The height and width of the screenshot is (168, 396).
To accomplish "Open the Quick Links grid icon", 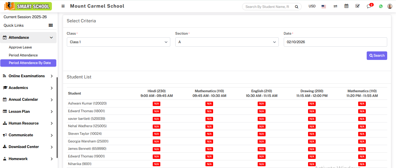I will coord(50,26).
